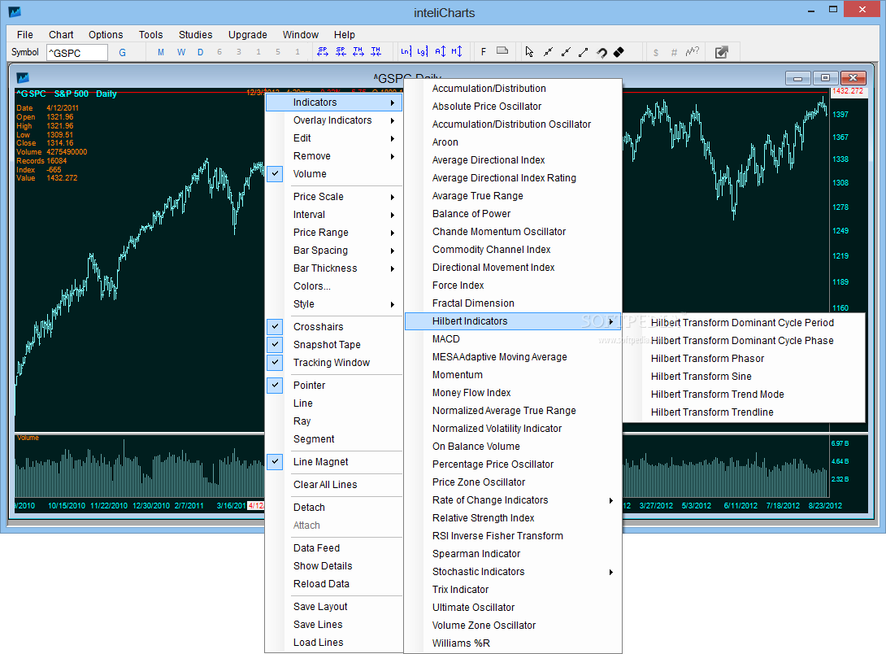Click the greyed 5 interval toolbar button
This screenshot has height=654, width=886.
[278, 52]
